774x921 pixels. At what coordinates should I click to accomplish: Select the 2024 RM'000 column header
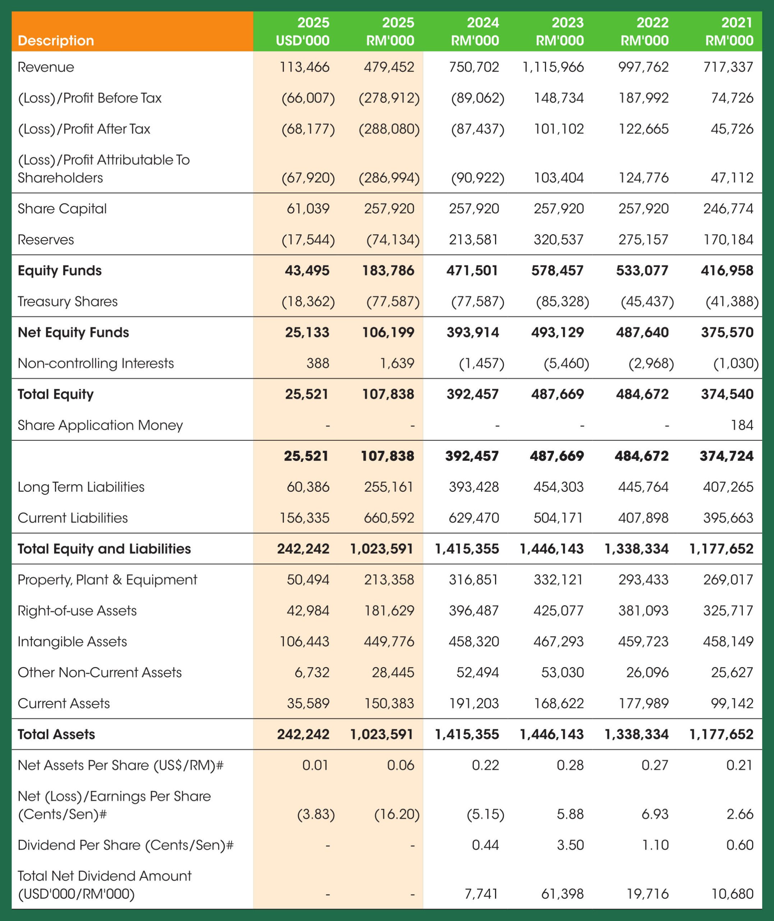click(475, 32)
